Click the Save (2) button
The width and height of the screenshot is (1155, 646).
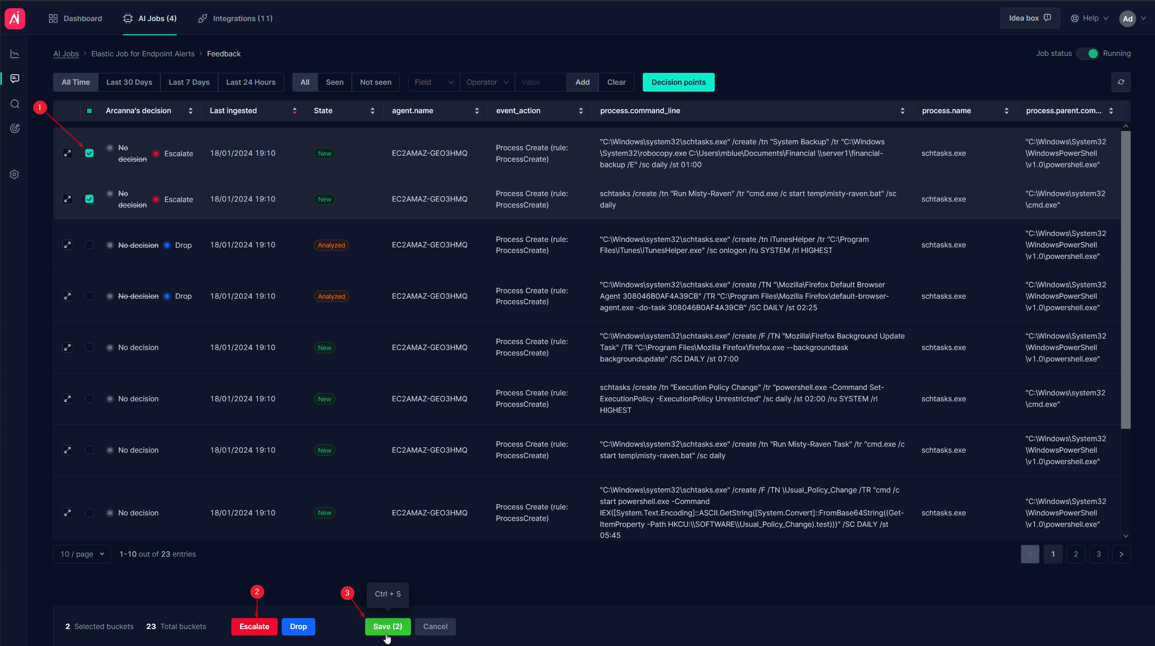388,626
